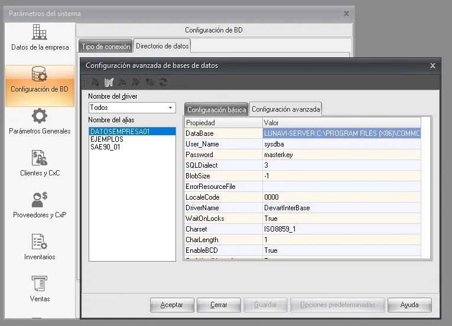Click LocaleCode value 0000
This screenshot has height=326, width=452.
342,197
